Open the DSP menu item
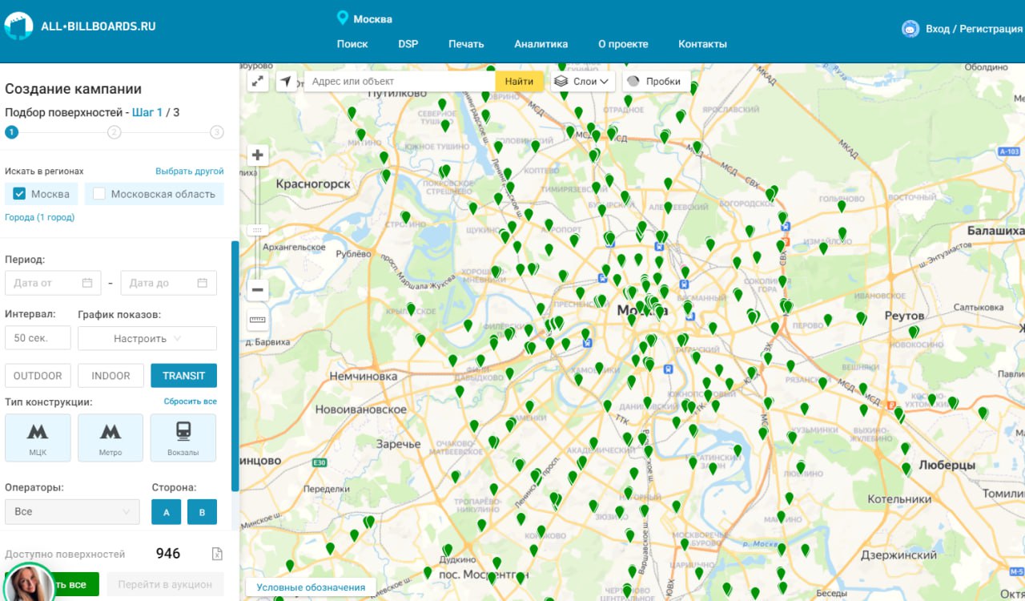The height and width of the screenshot is (601, 1025). coord(408,44)
